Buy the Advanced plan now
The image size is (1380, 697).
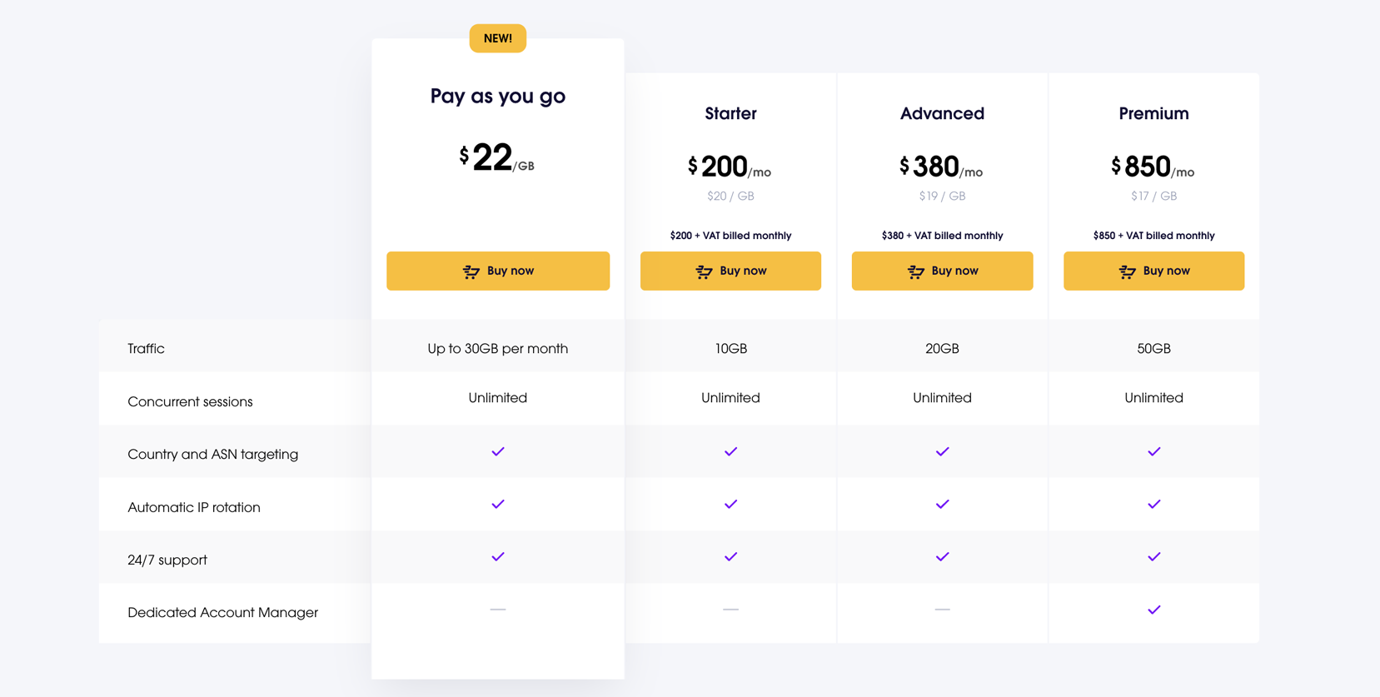[x=942, y=271]
